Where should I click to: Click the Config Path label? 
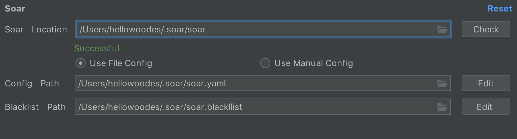[x=32, y=83]
